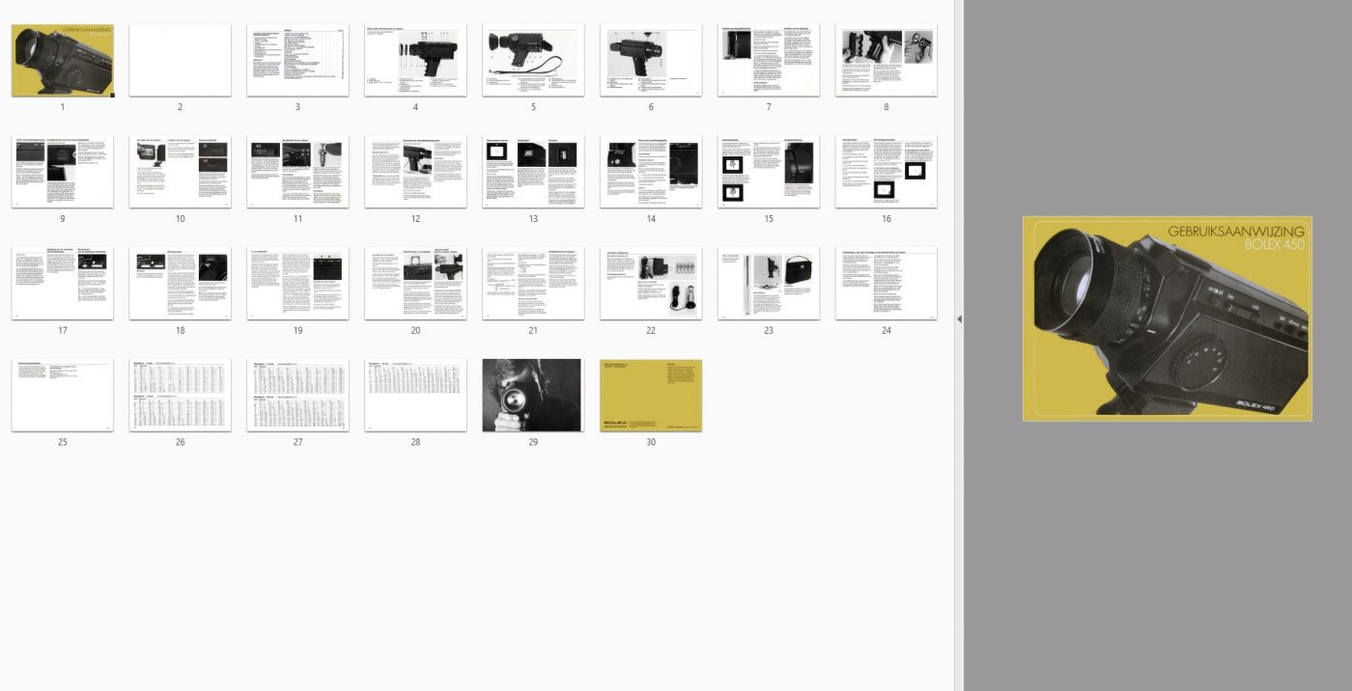Pick the page 12 thumbnail
1352x691 pixels.
(x=415, y=172)
